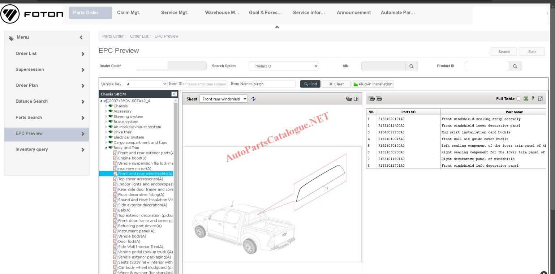
Task: Click the Plug-in installation link
Action: pyautogui.click(x=373, y=84)
